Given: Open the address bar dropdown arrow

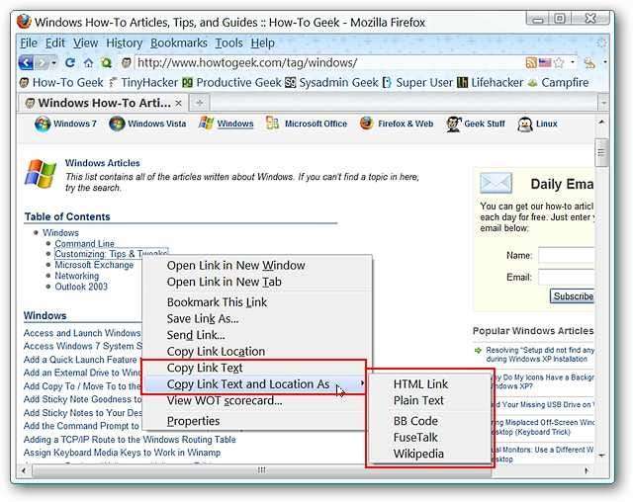Looking at the screenshot, I should click(x=573, y=62).
